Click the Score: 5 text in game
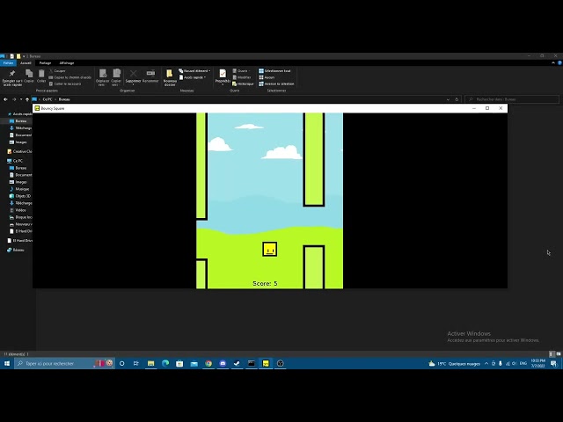This screenshot has width=563, height=422. tap(265, 283)
